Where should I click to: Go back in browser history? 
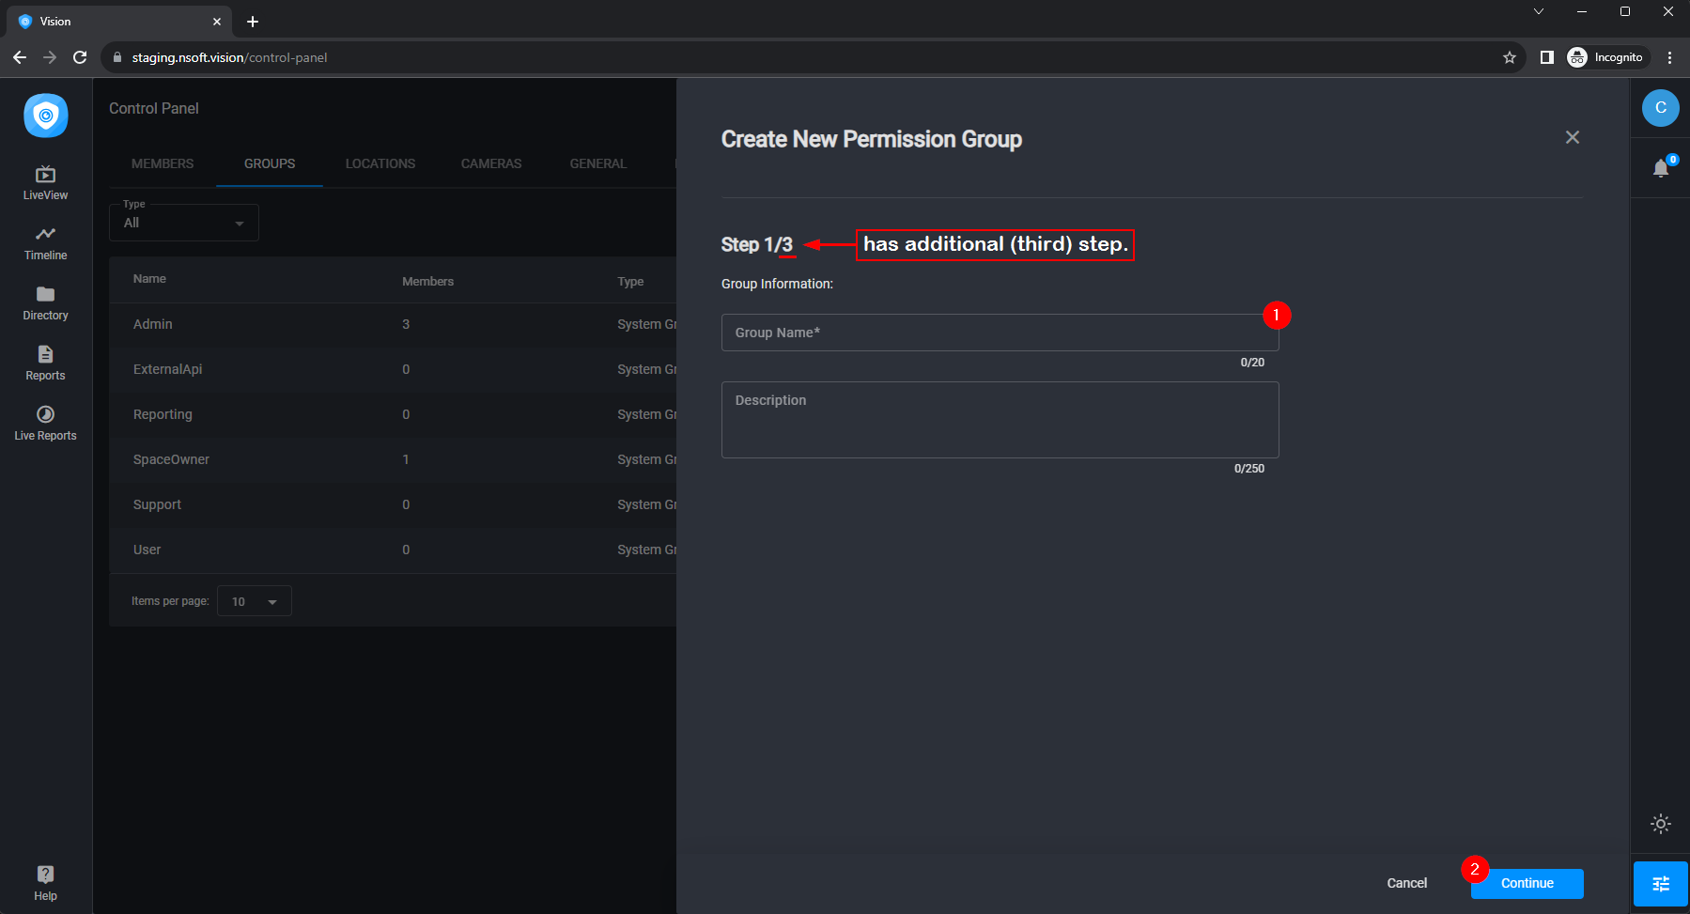20,57
